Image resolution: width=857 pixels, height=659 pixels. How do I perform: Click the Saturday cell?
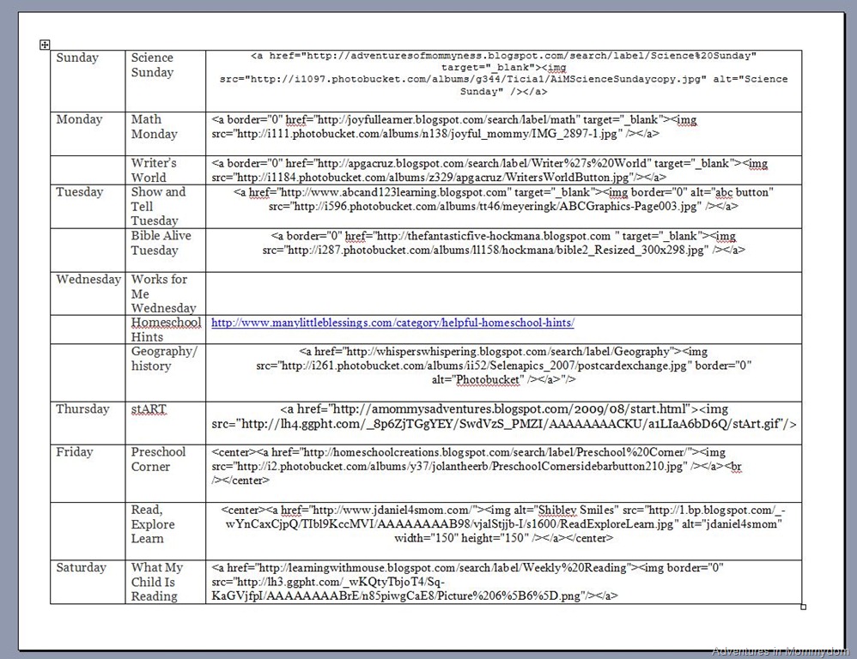tap(88, 582)
